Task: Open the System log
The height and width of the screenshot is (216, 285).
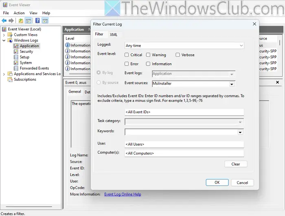Action: point(26,63)
